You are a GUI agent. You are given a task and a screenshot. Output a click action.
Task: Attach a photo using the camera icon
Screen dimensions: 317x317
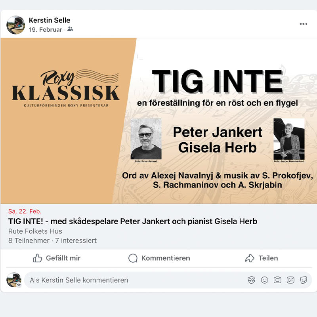(277, 280)
